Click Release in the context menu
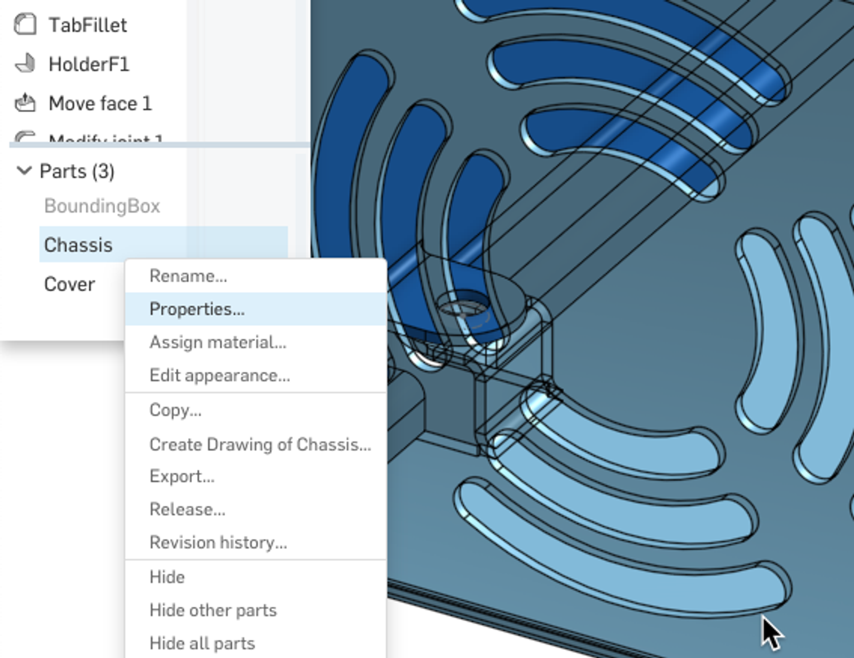This screenshot has height=658, width=854. tap(187, 510)
